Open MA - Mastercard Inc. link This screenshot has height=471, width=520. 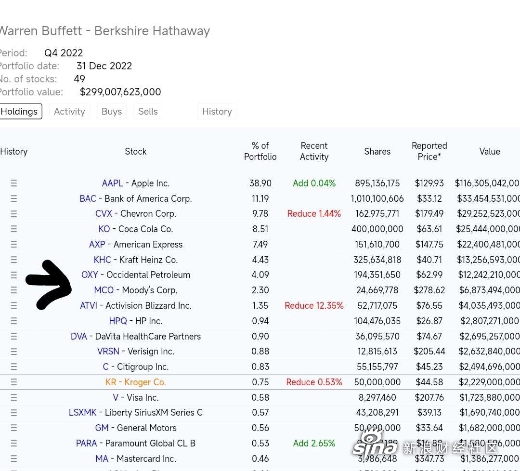[x=136, y=459]
